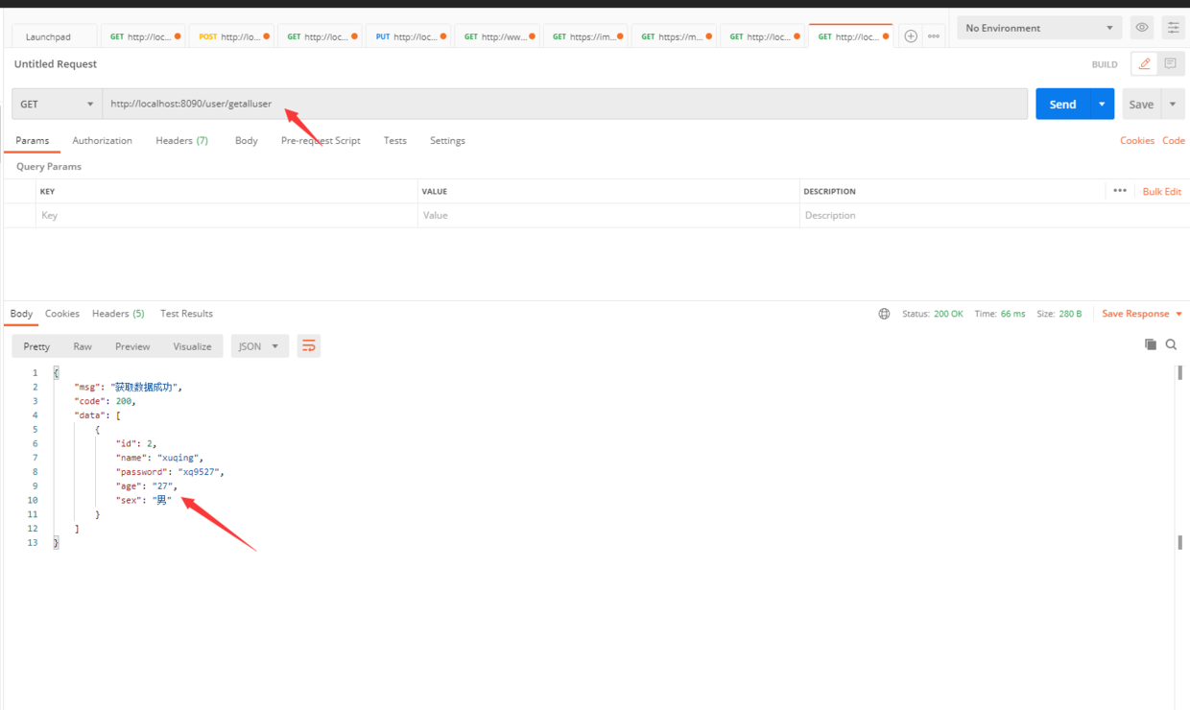Expand the Send button dropdown arrow

click(1102, 105)
